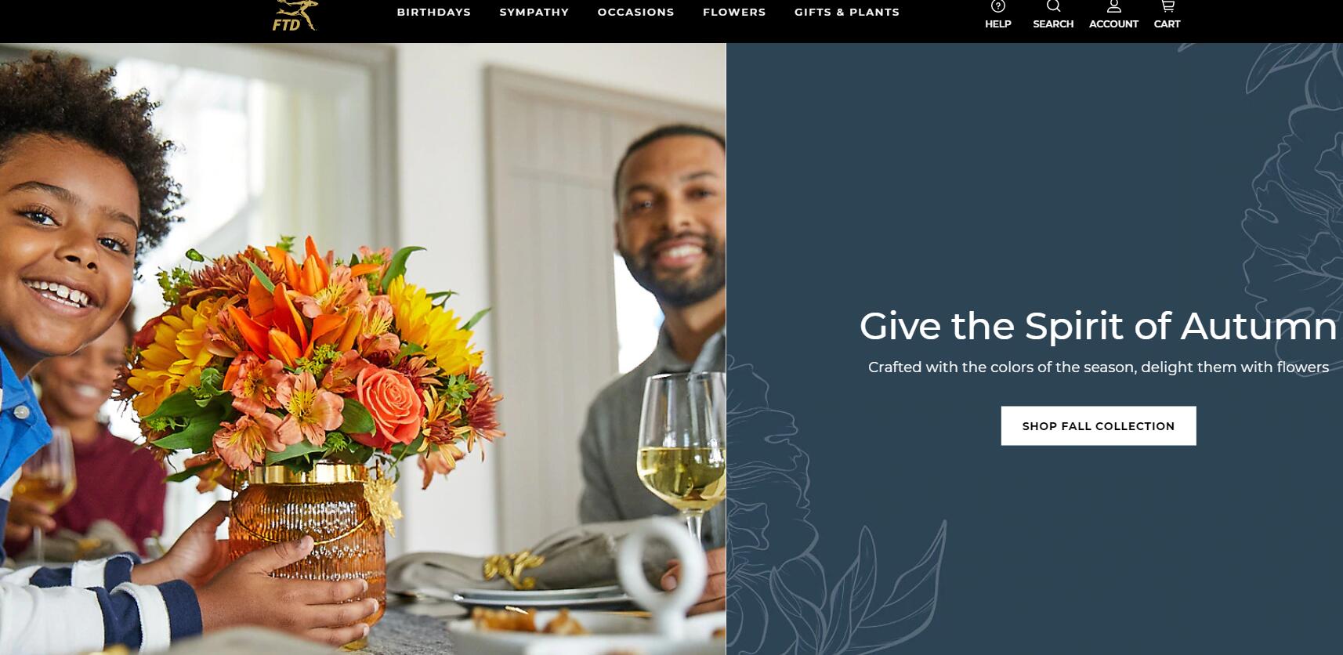Open the Sympathy menu

click(534, 12)
